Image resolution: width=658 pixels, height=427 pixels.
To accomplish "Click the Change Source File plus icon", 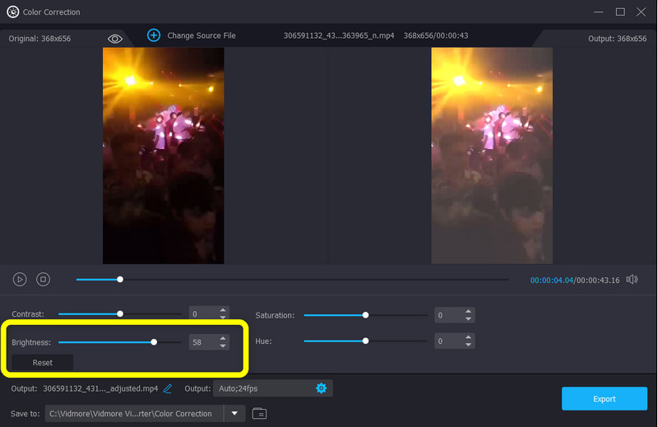I will tap(154, 35).
